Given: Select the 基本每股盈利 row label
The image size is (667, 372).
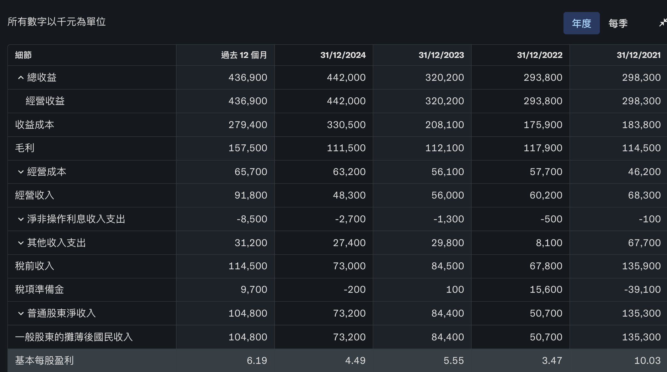Looking at the screenshot, I should click(44, 360).
